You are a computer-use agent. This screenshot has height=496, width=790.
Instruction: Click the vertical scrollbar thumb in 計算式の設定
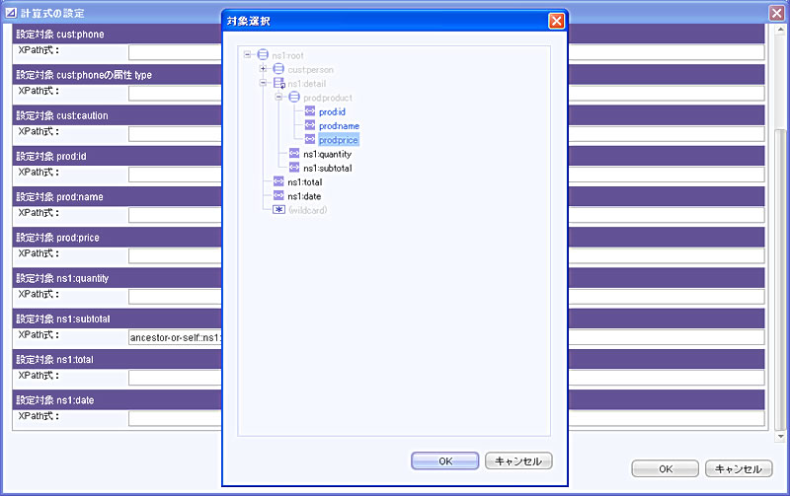[x=780, y=279]
